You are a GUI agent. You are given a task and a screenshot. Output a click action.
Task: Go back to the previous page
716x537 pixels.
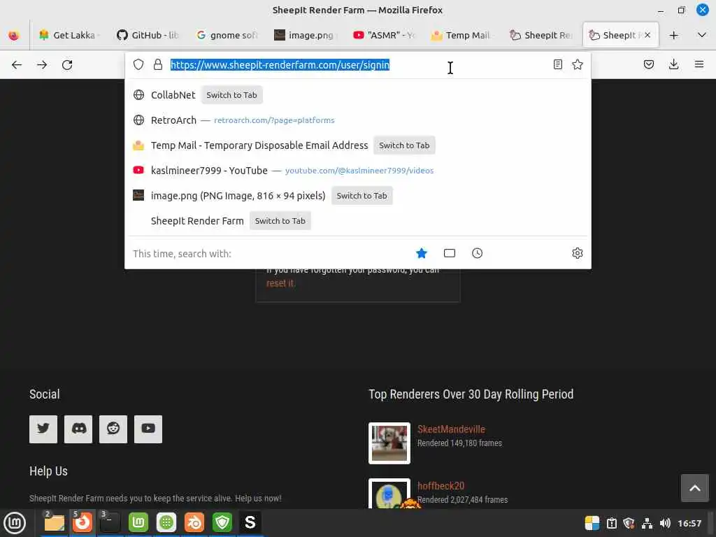[x=17, y=65]
